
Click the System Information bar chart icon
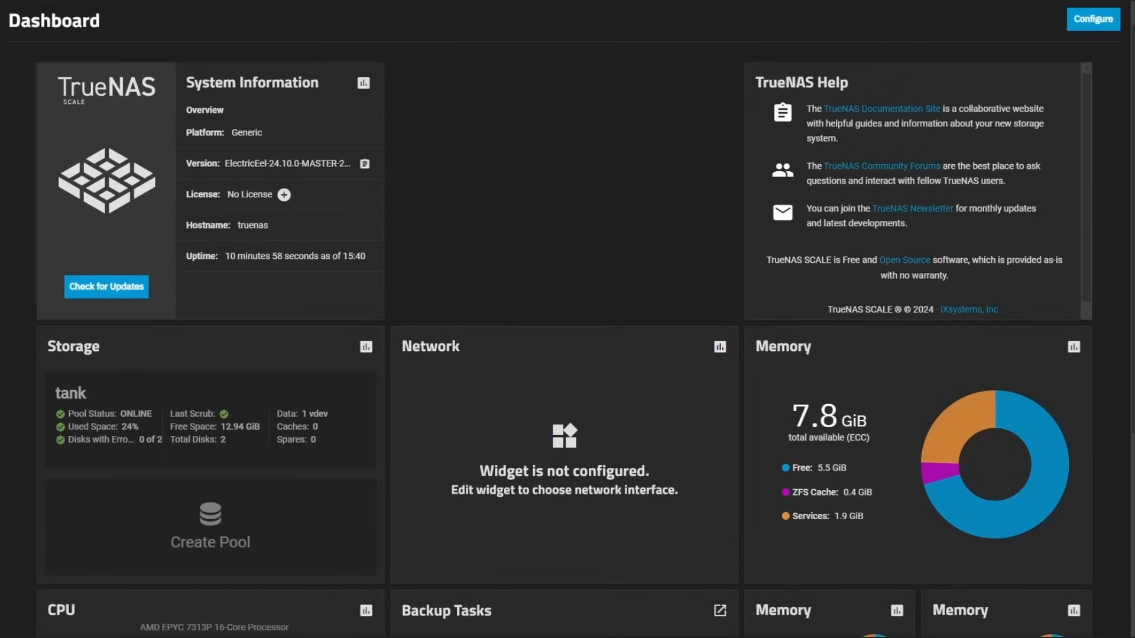pos(364,83)
